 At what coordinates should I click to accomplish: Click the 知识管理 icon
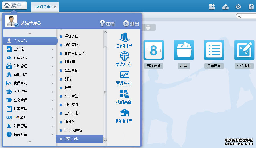coord(9,66)
